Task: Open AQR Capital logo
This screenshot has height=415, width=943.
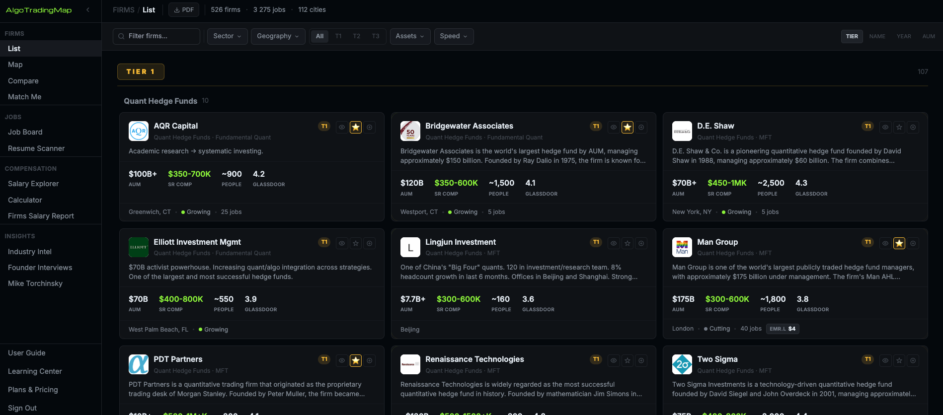Action: (x=139, y=131)
